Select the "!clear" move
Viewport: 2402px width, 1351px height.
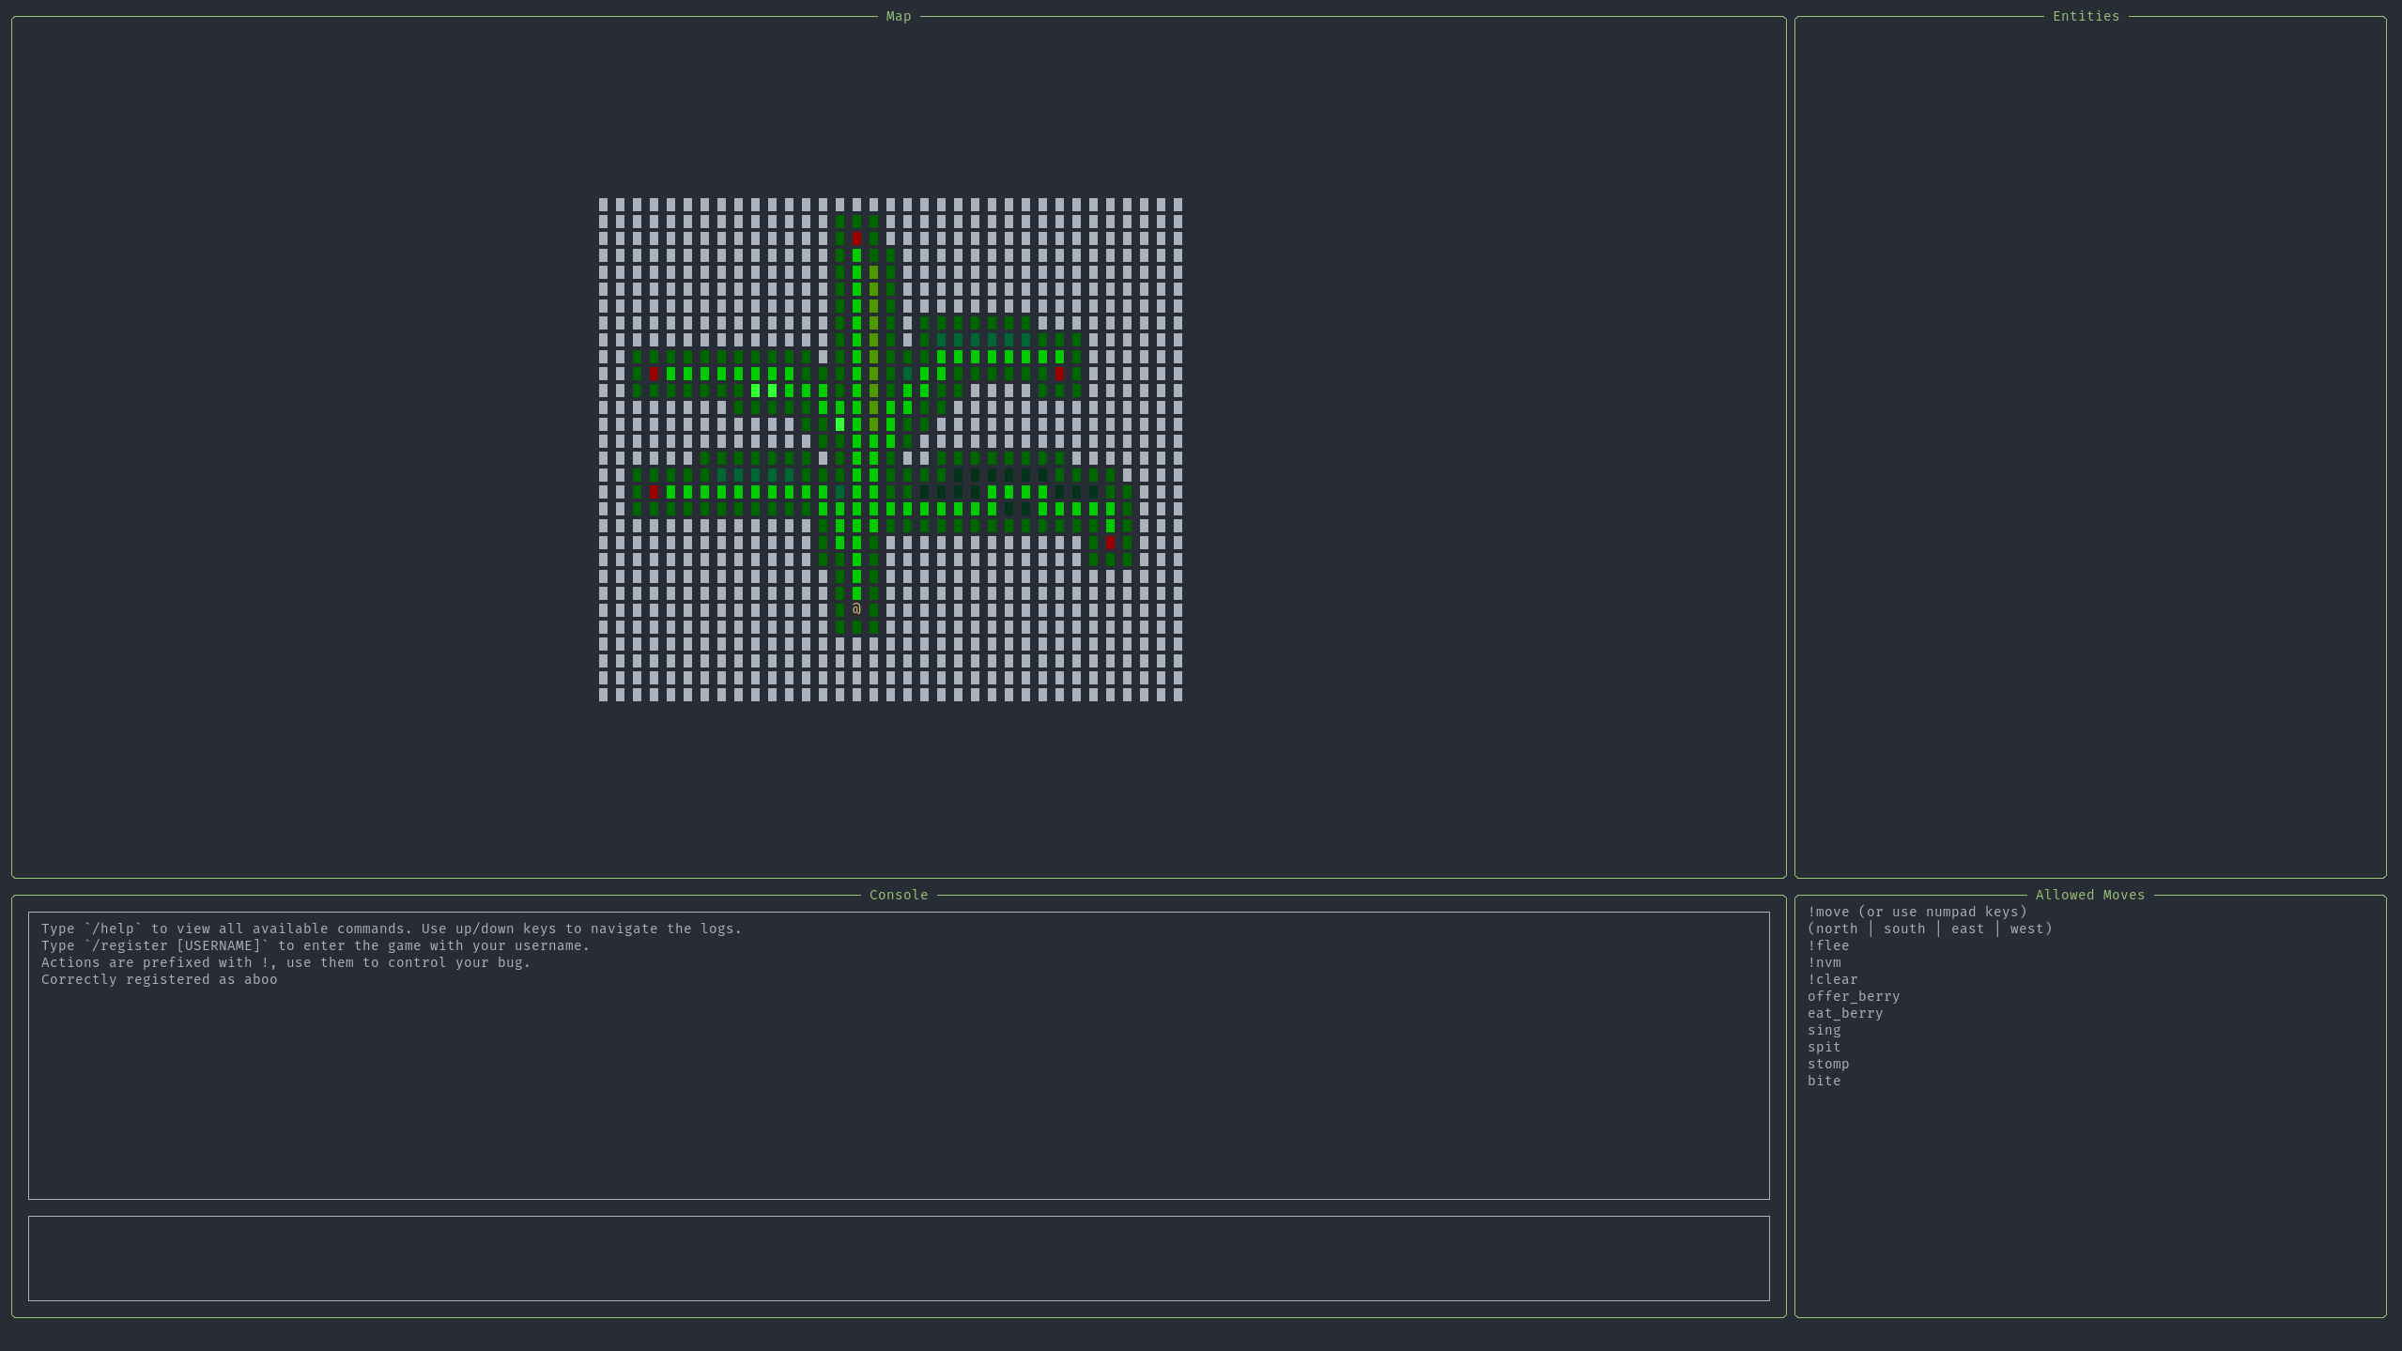1833,979
